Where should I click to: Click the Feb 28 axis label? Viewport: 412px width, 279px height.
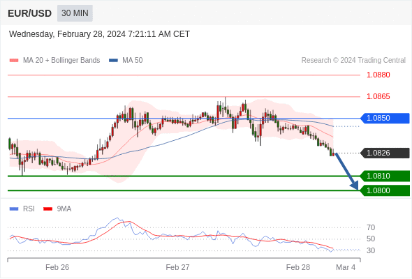tap(298, 267)
